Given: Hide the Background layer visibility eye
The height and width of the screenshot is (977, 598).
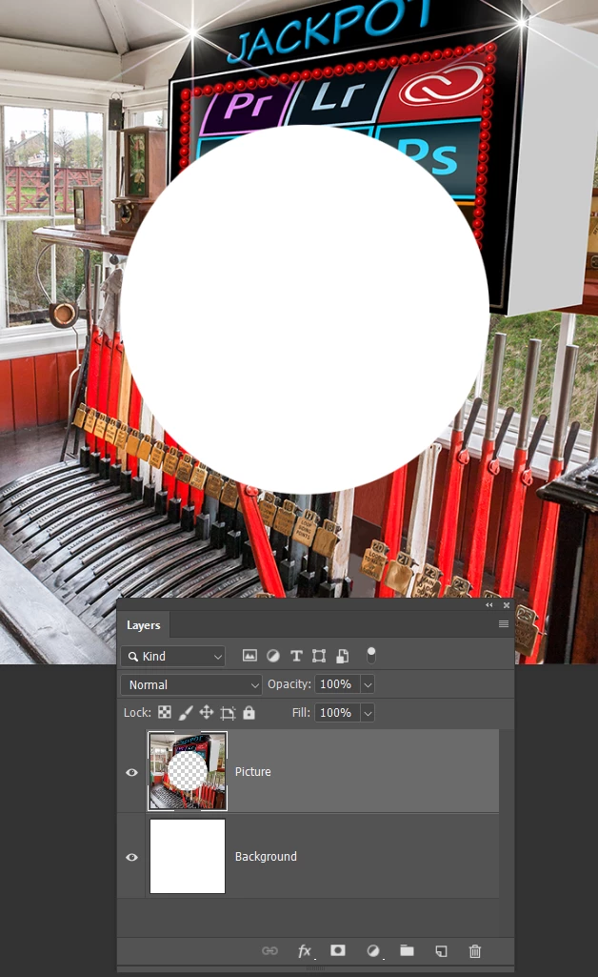Looking at the screenshot, I should 131,857.
